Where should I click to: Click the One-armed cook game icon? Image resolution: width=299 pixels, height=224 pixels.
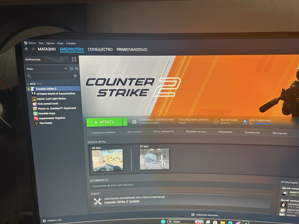[x=35, y=104]
